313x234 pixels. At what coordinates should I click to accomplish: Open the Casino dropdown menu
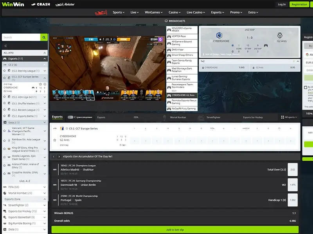[x=174, y=12]
